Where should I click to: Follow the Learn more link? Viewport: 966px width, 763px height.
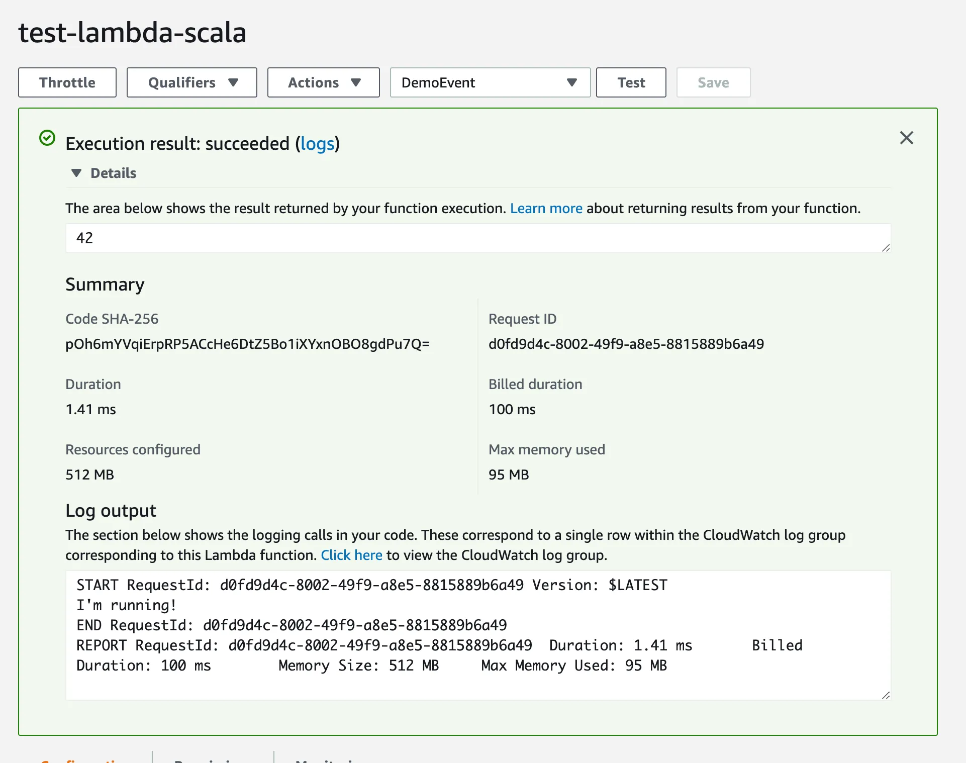pyautogui.click(x=546, y=208)
